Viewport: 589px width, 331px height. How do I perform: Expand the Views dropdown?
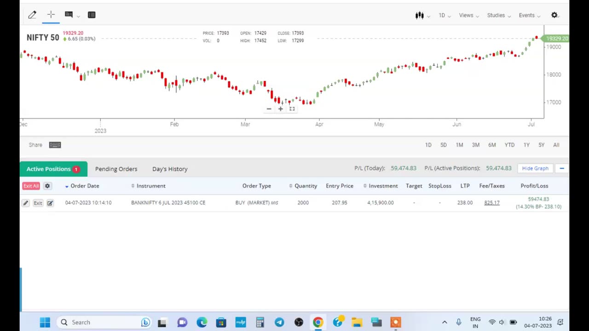[x=469, y=15]
